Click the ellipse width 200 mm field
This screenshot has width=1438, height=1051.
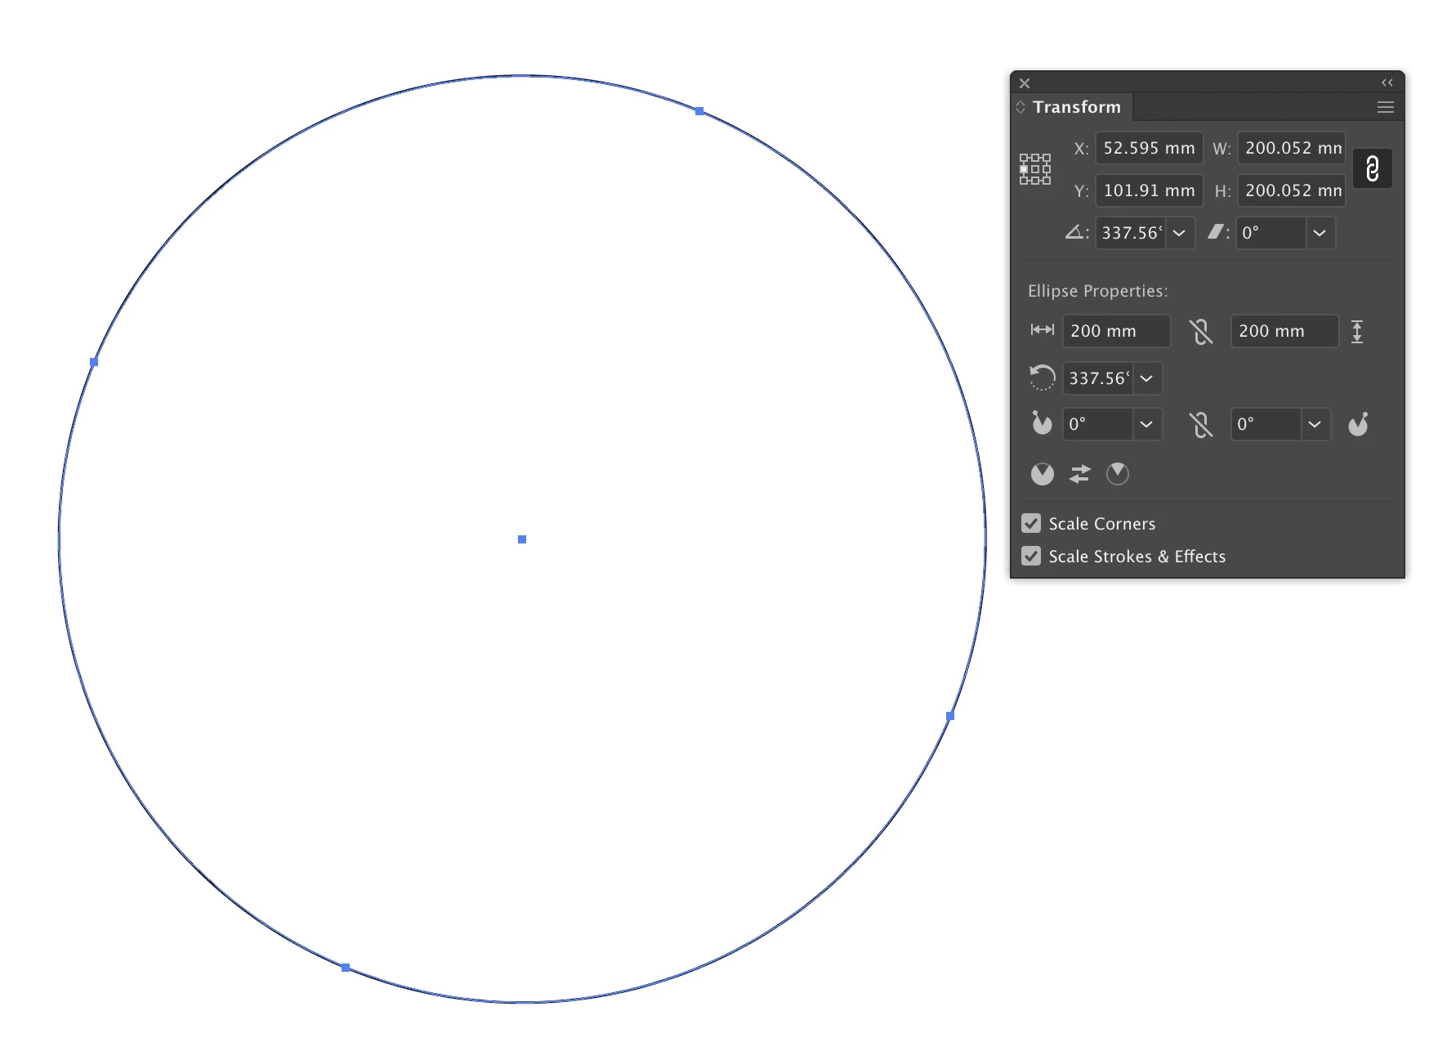tap(1116, 331)
